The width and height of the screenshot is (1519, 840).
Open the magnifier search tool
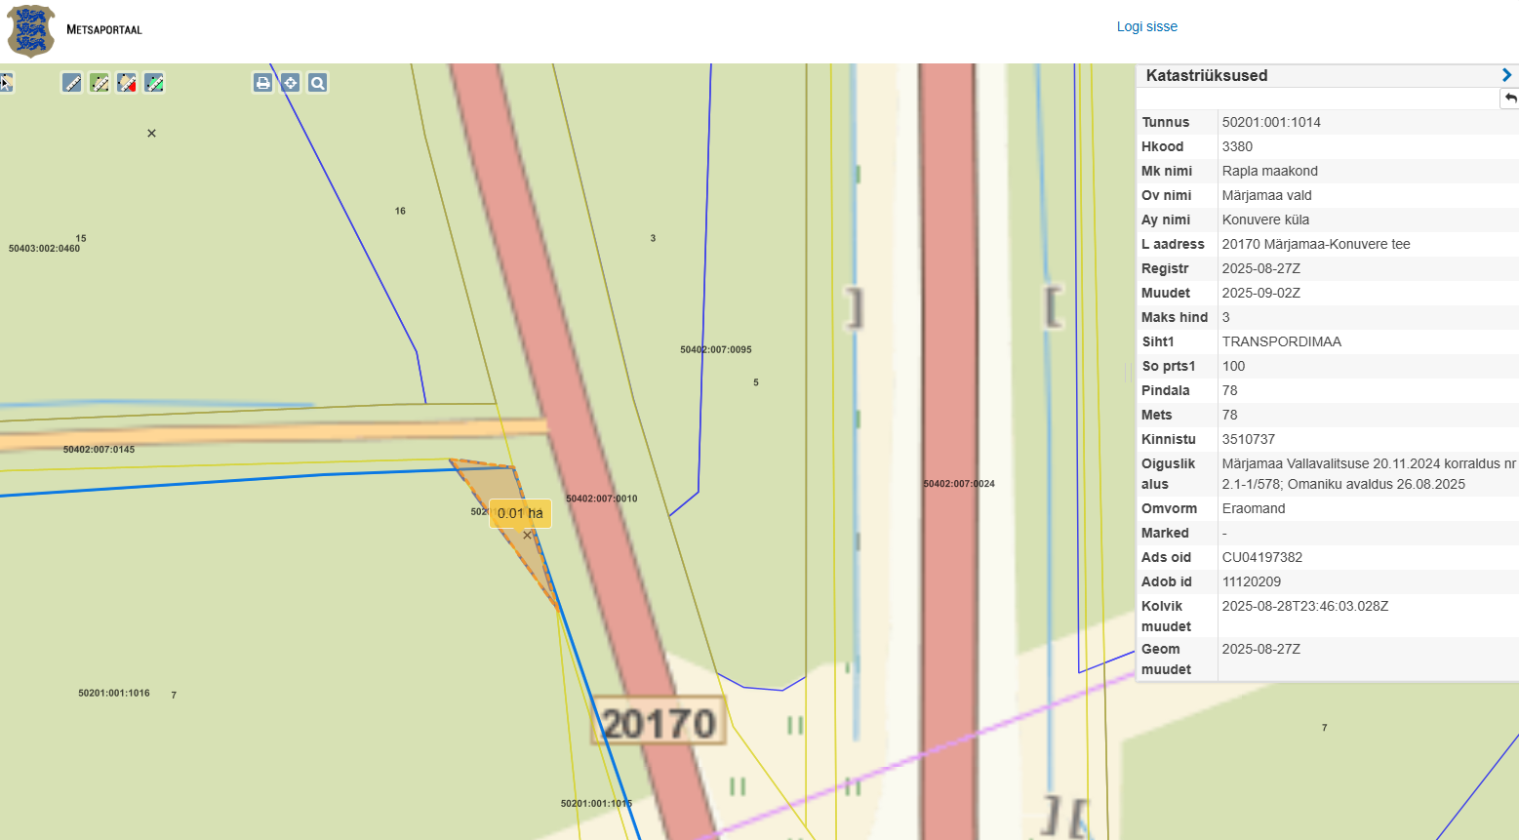[x=317, y=83]
